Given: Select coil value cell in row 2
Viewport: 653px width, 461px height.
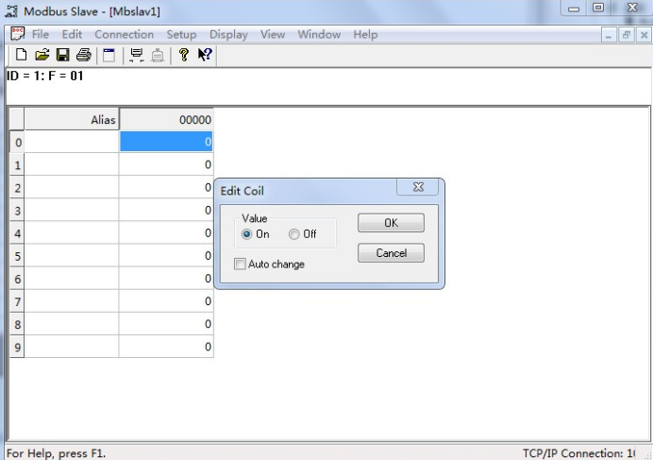Looking at the screenshot, I should [x=166, y=187].
